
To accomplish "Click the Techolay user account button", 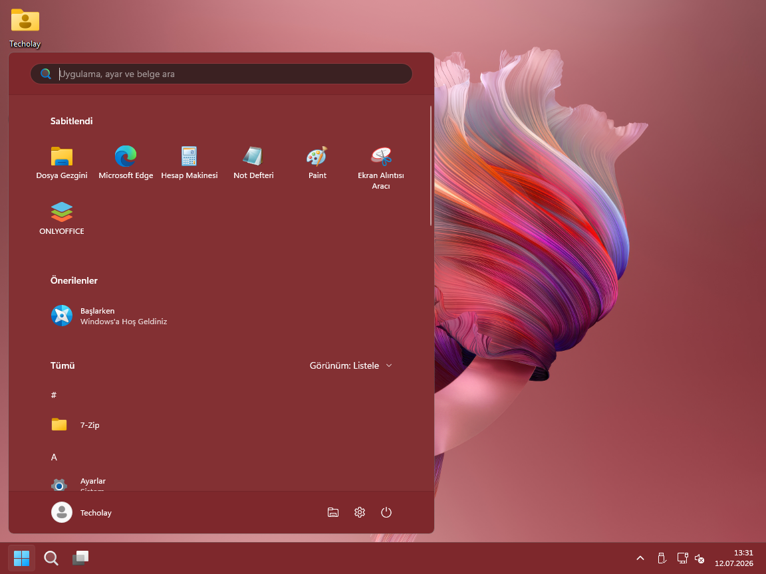I will (x=82, y=512).
